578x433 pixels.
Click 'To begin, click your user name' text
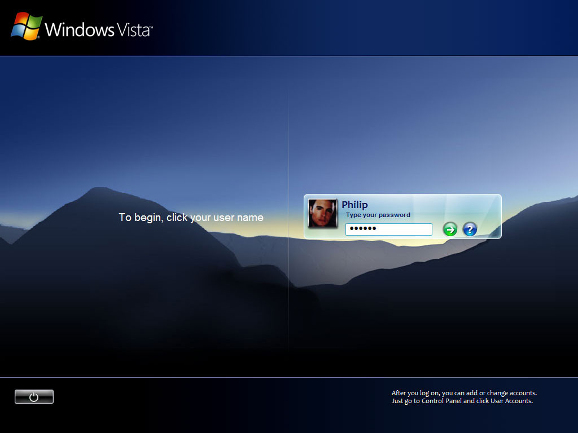click(191, 217)
